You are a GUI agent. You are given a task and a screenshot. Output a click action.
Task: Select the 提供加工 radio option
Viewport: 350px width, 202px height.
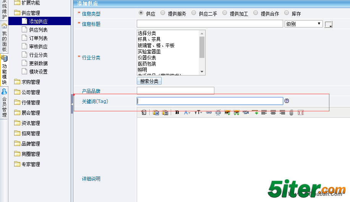pos(225,13)
